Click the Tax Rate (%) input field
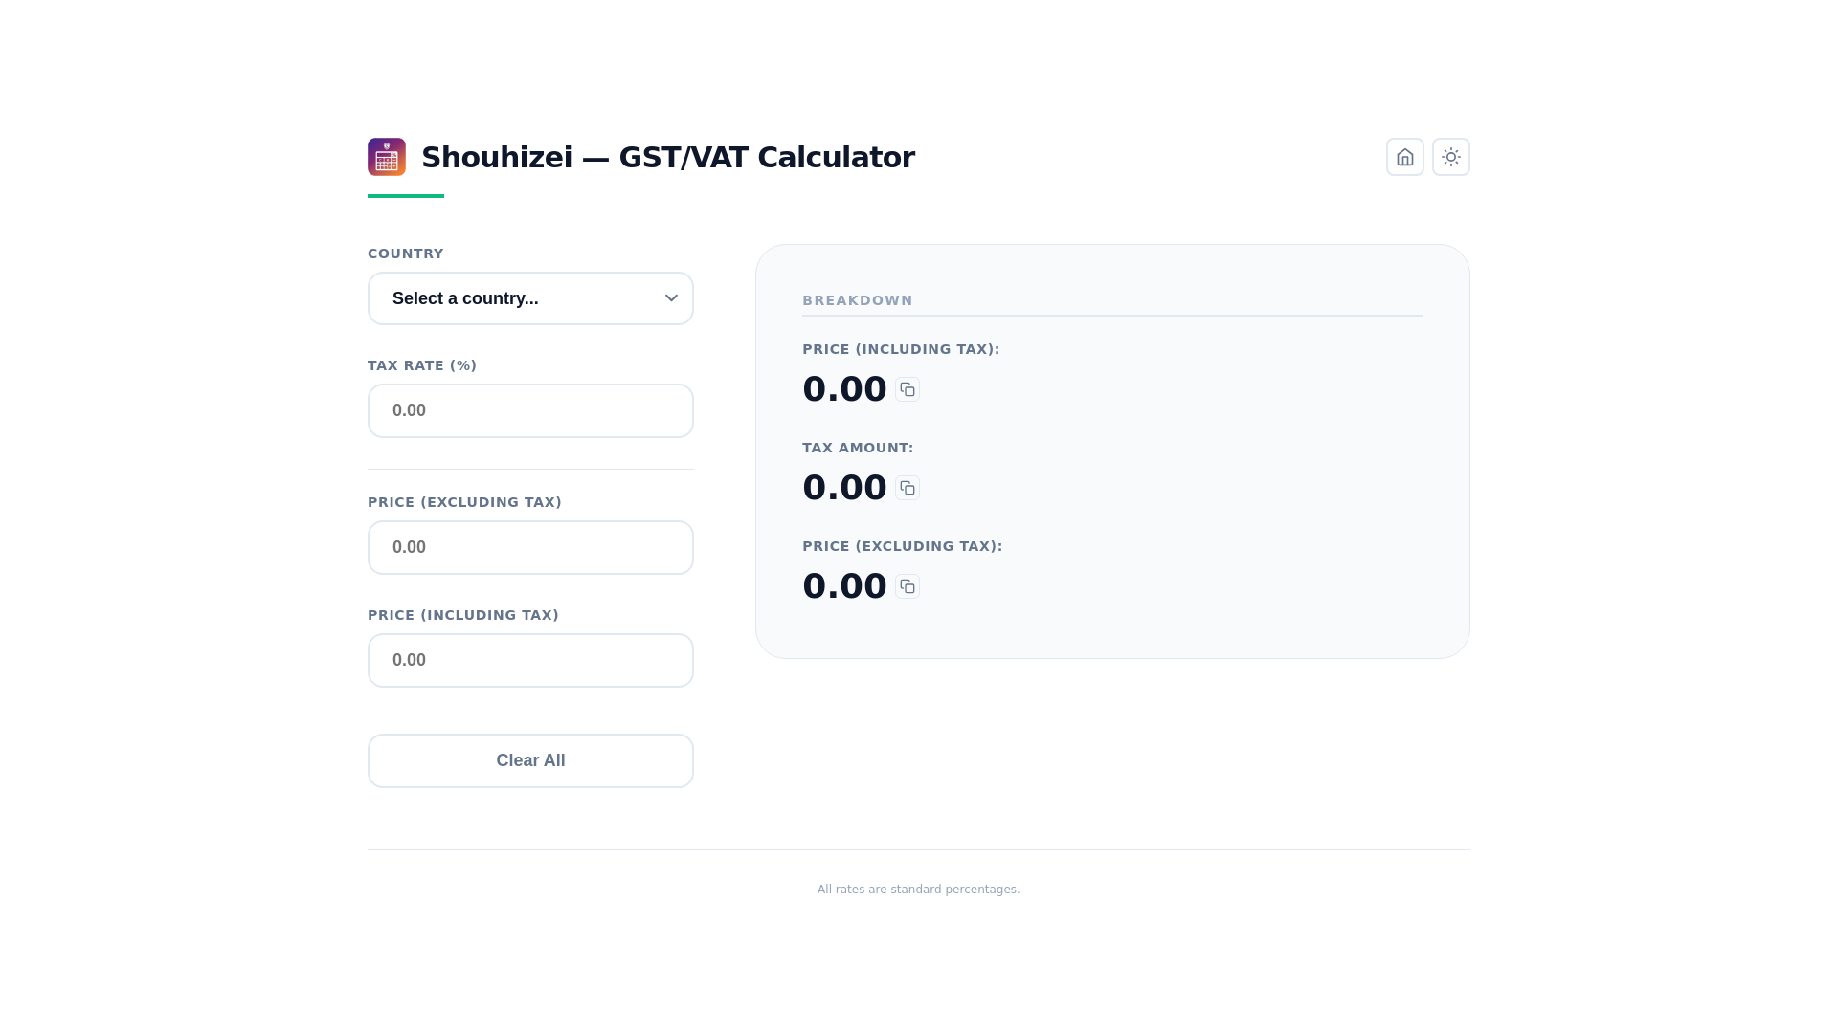Image resolution: width=1838 pixels, height=1033 pixels. [x=530, y=410]
